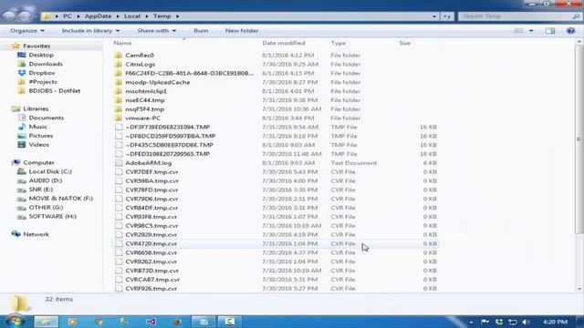Open Windows Explorer taskbar icon

point(47,322)
